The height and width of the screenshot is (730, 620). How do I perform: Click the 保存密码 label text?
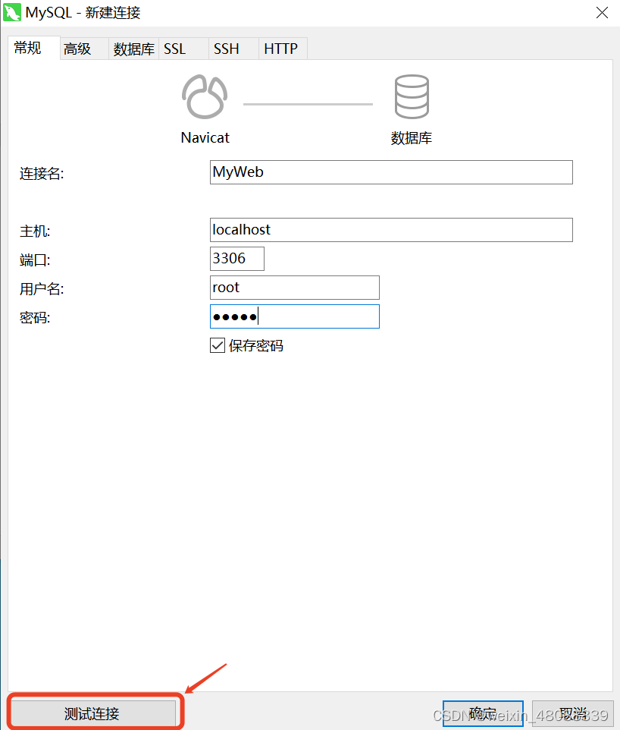[x=256, y=346]
